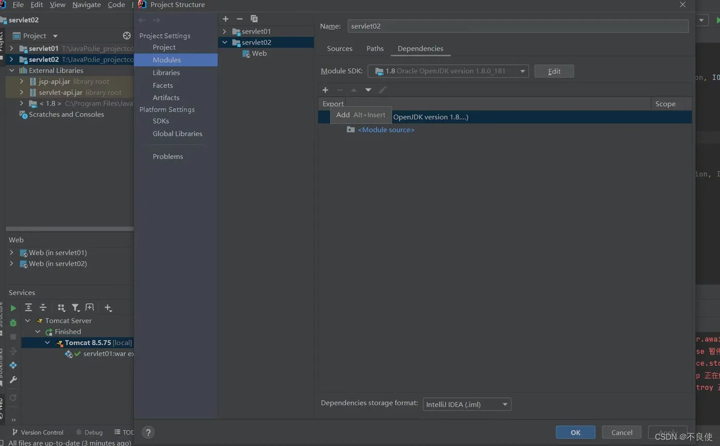
Task: Select Artifacts in Project Settings
Action: pyautogui.click(x=166, y=98)
